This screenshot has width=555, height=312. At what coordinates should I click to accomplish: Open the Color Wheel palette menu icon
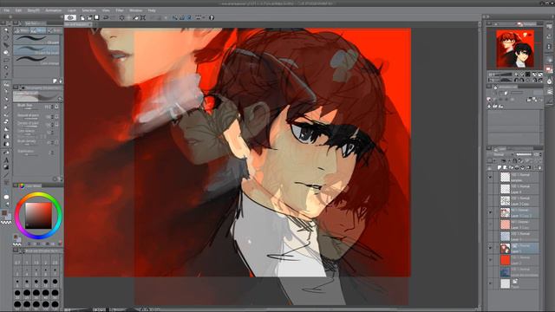pyautogui.click(x=16, y=185)
